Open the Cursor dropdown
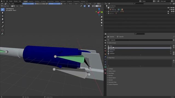Screen dimensions: 175x98 click(82, 4)
